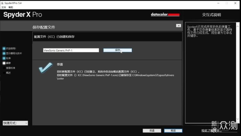Open the 文件 menu
241x136 pixels.
(4, 7)
